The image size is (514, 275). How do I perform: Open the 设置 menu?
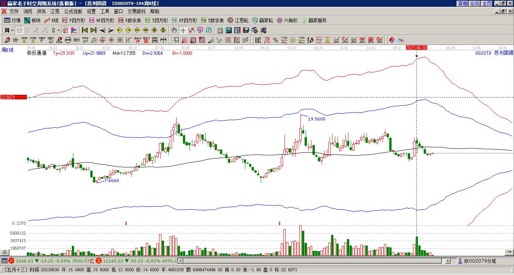point(91,12)
